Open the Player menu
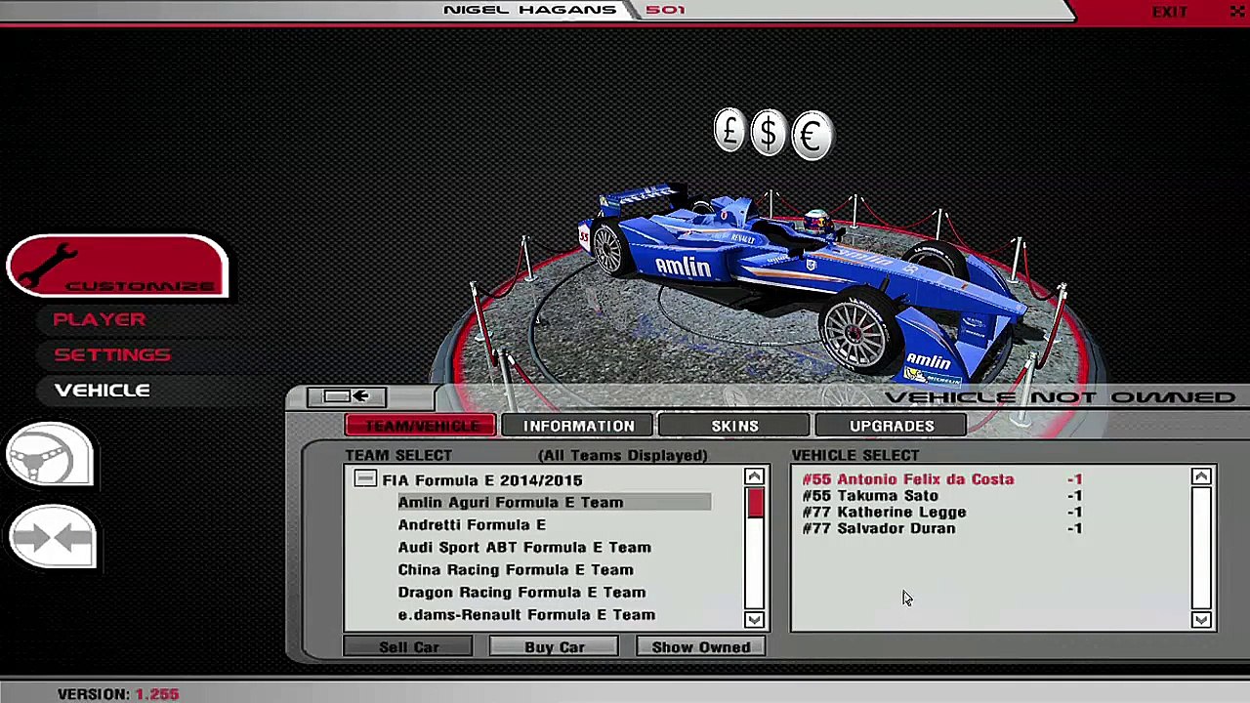Viewport: 1250px width, 703px height. pos(100,319)
